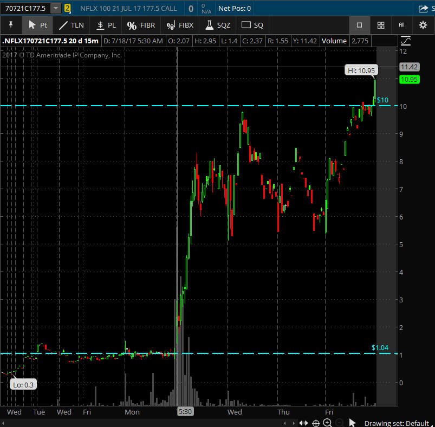Click the small 'All' toolbar icon
435x427 pixels.
click(401, 25)
